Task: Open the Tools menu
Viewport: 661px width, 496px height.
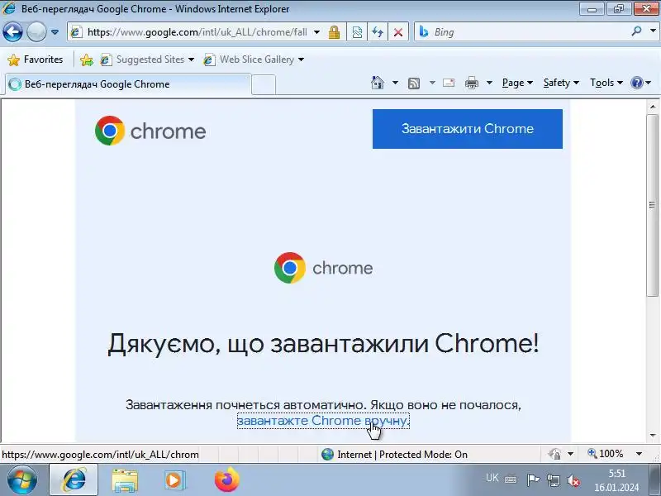Action: point(606,83)
